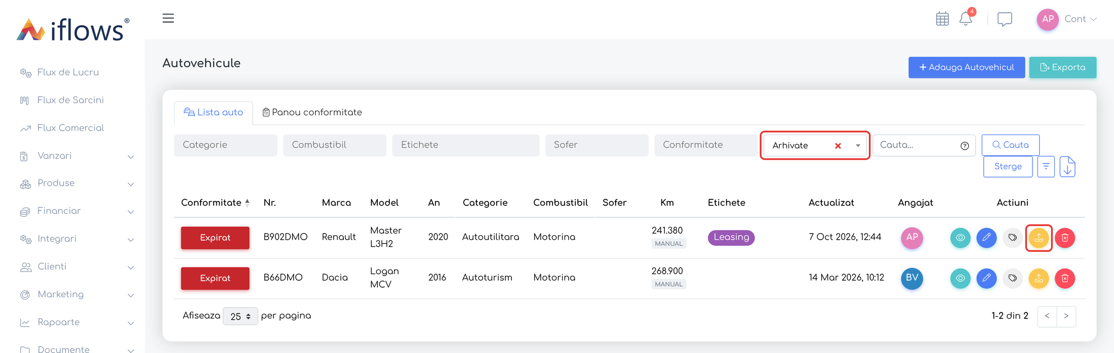Go to the next page arrow
This screenshot has height=353, width=1114.
pyautogui.click(x=1066, y=316)
